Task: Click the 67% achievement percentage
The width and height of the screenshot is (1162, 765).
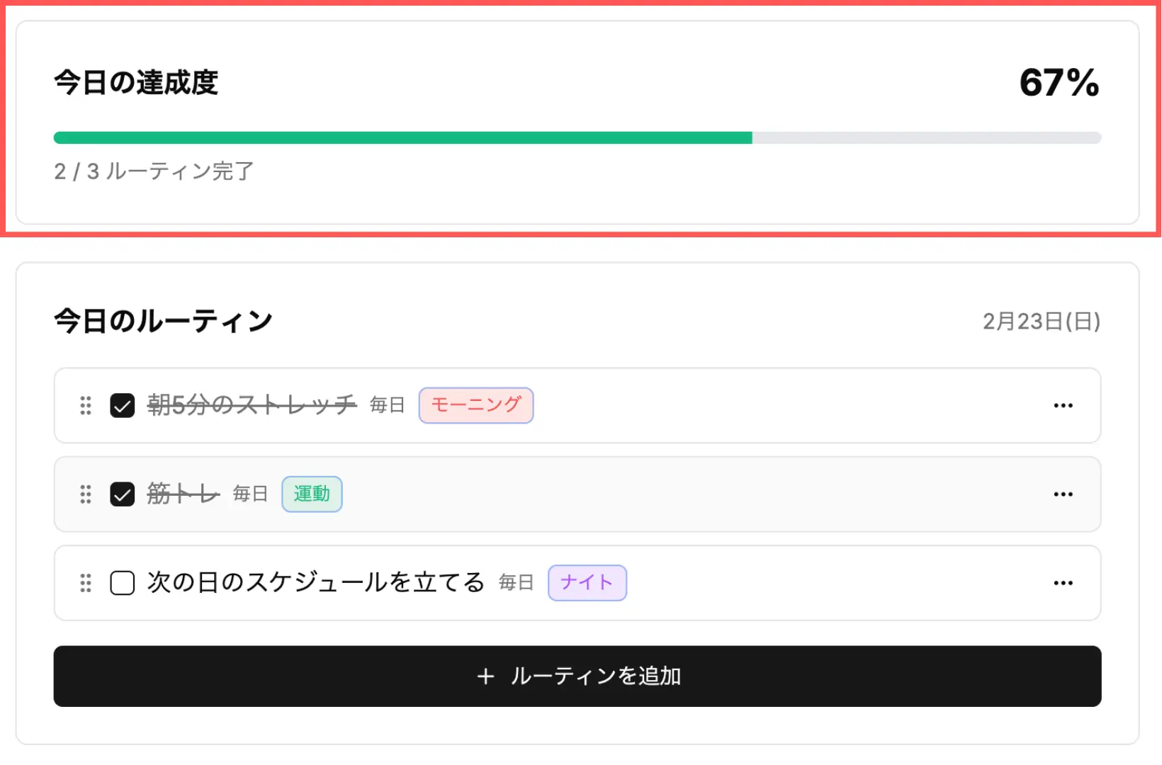Action: tap(1059, 83)
